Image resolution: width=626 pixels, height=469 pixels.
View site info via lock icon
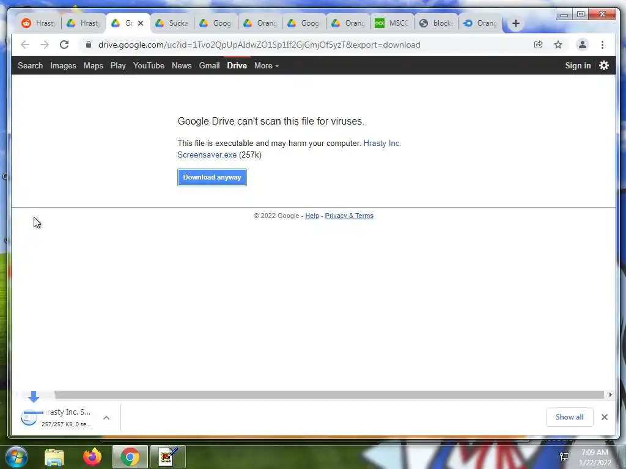[89, 45]
